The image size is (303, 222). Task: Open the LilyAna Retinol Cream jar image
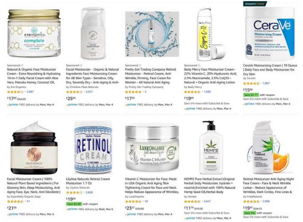93,148
